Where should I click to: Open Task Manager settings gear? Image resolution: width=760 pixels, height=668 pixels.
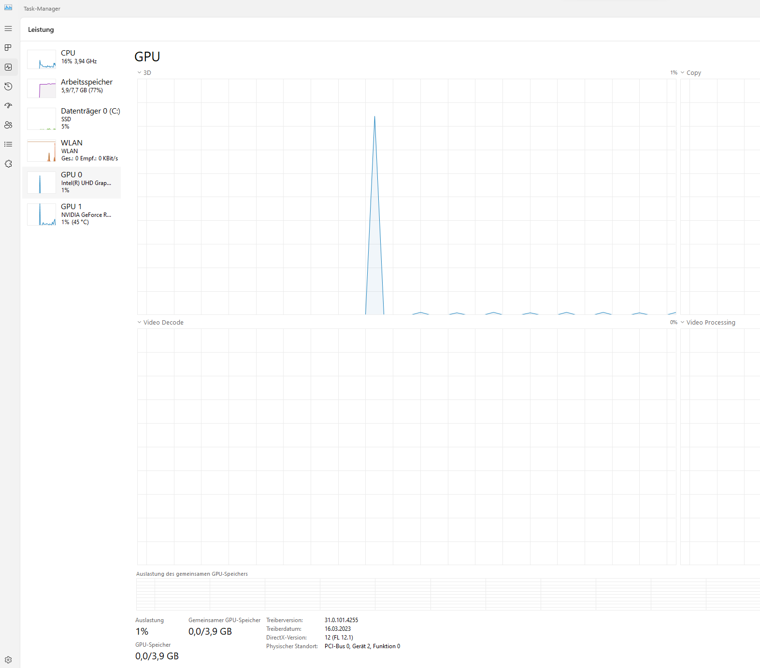pyautogui.click(x=8, y=660)
